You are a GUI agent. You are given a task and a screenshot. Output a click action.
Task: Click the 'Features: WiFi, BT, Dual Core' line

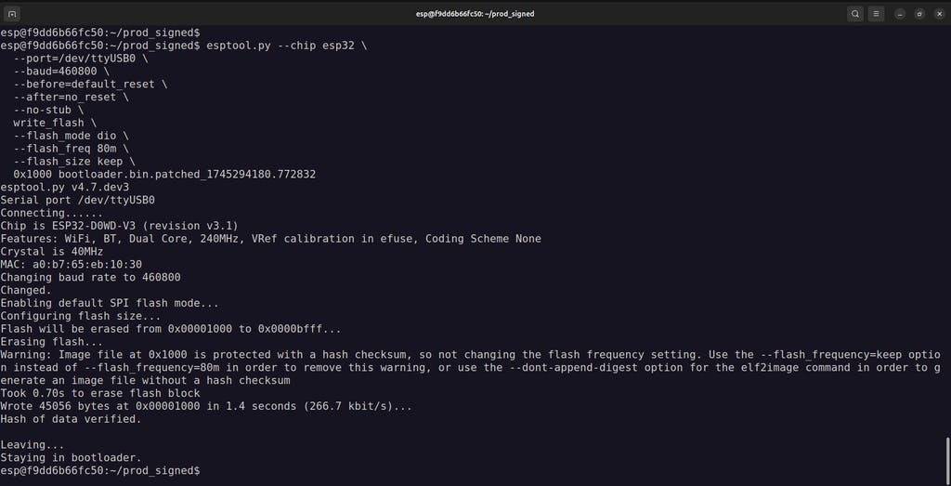[x=270, y=239]
